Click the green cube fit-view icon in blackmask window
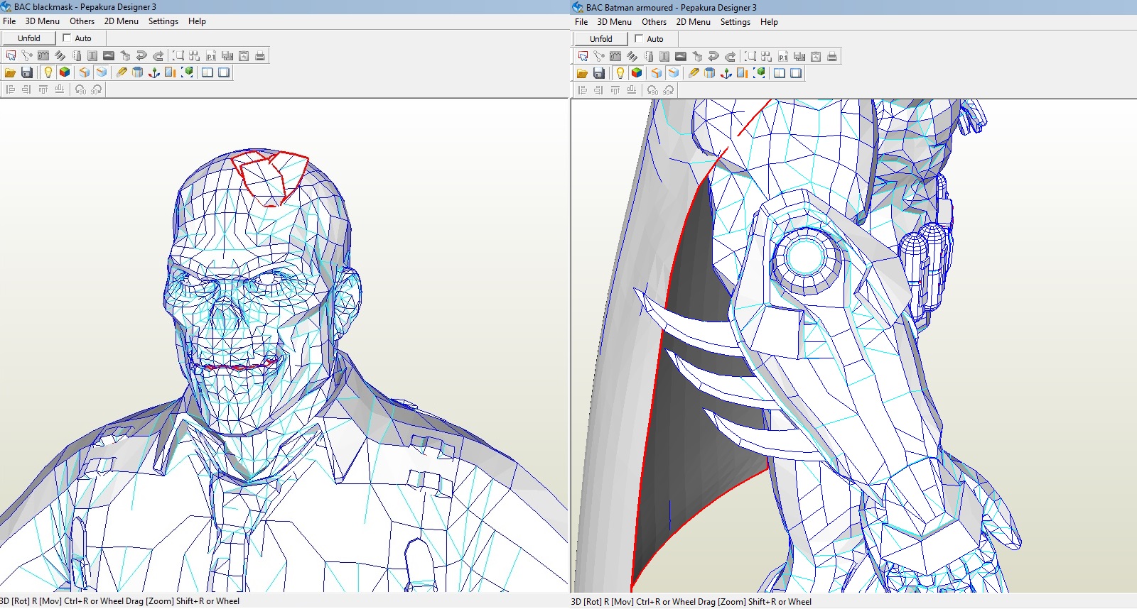1137x609 pixels. click(x=187, y=72)
